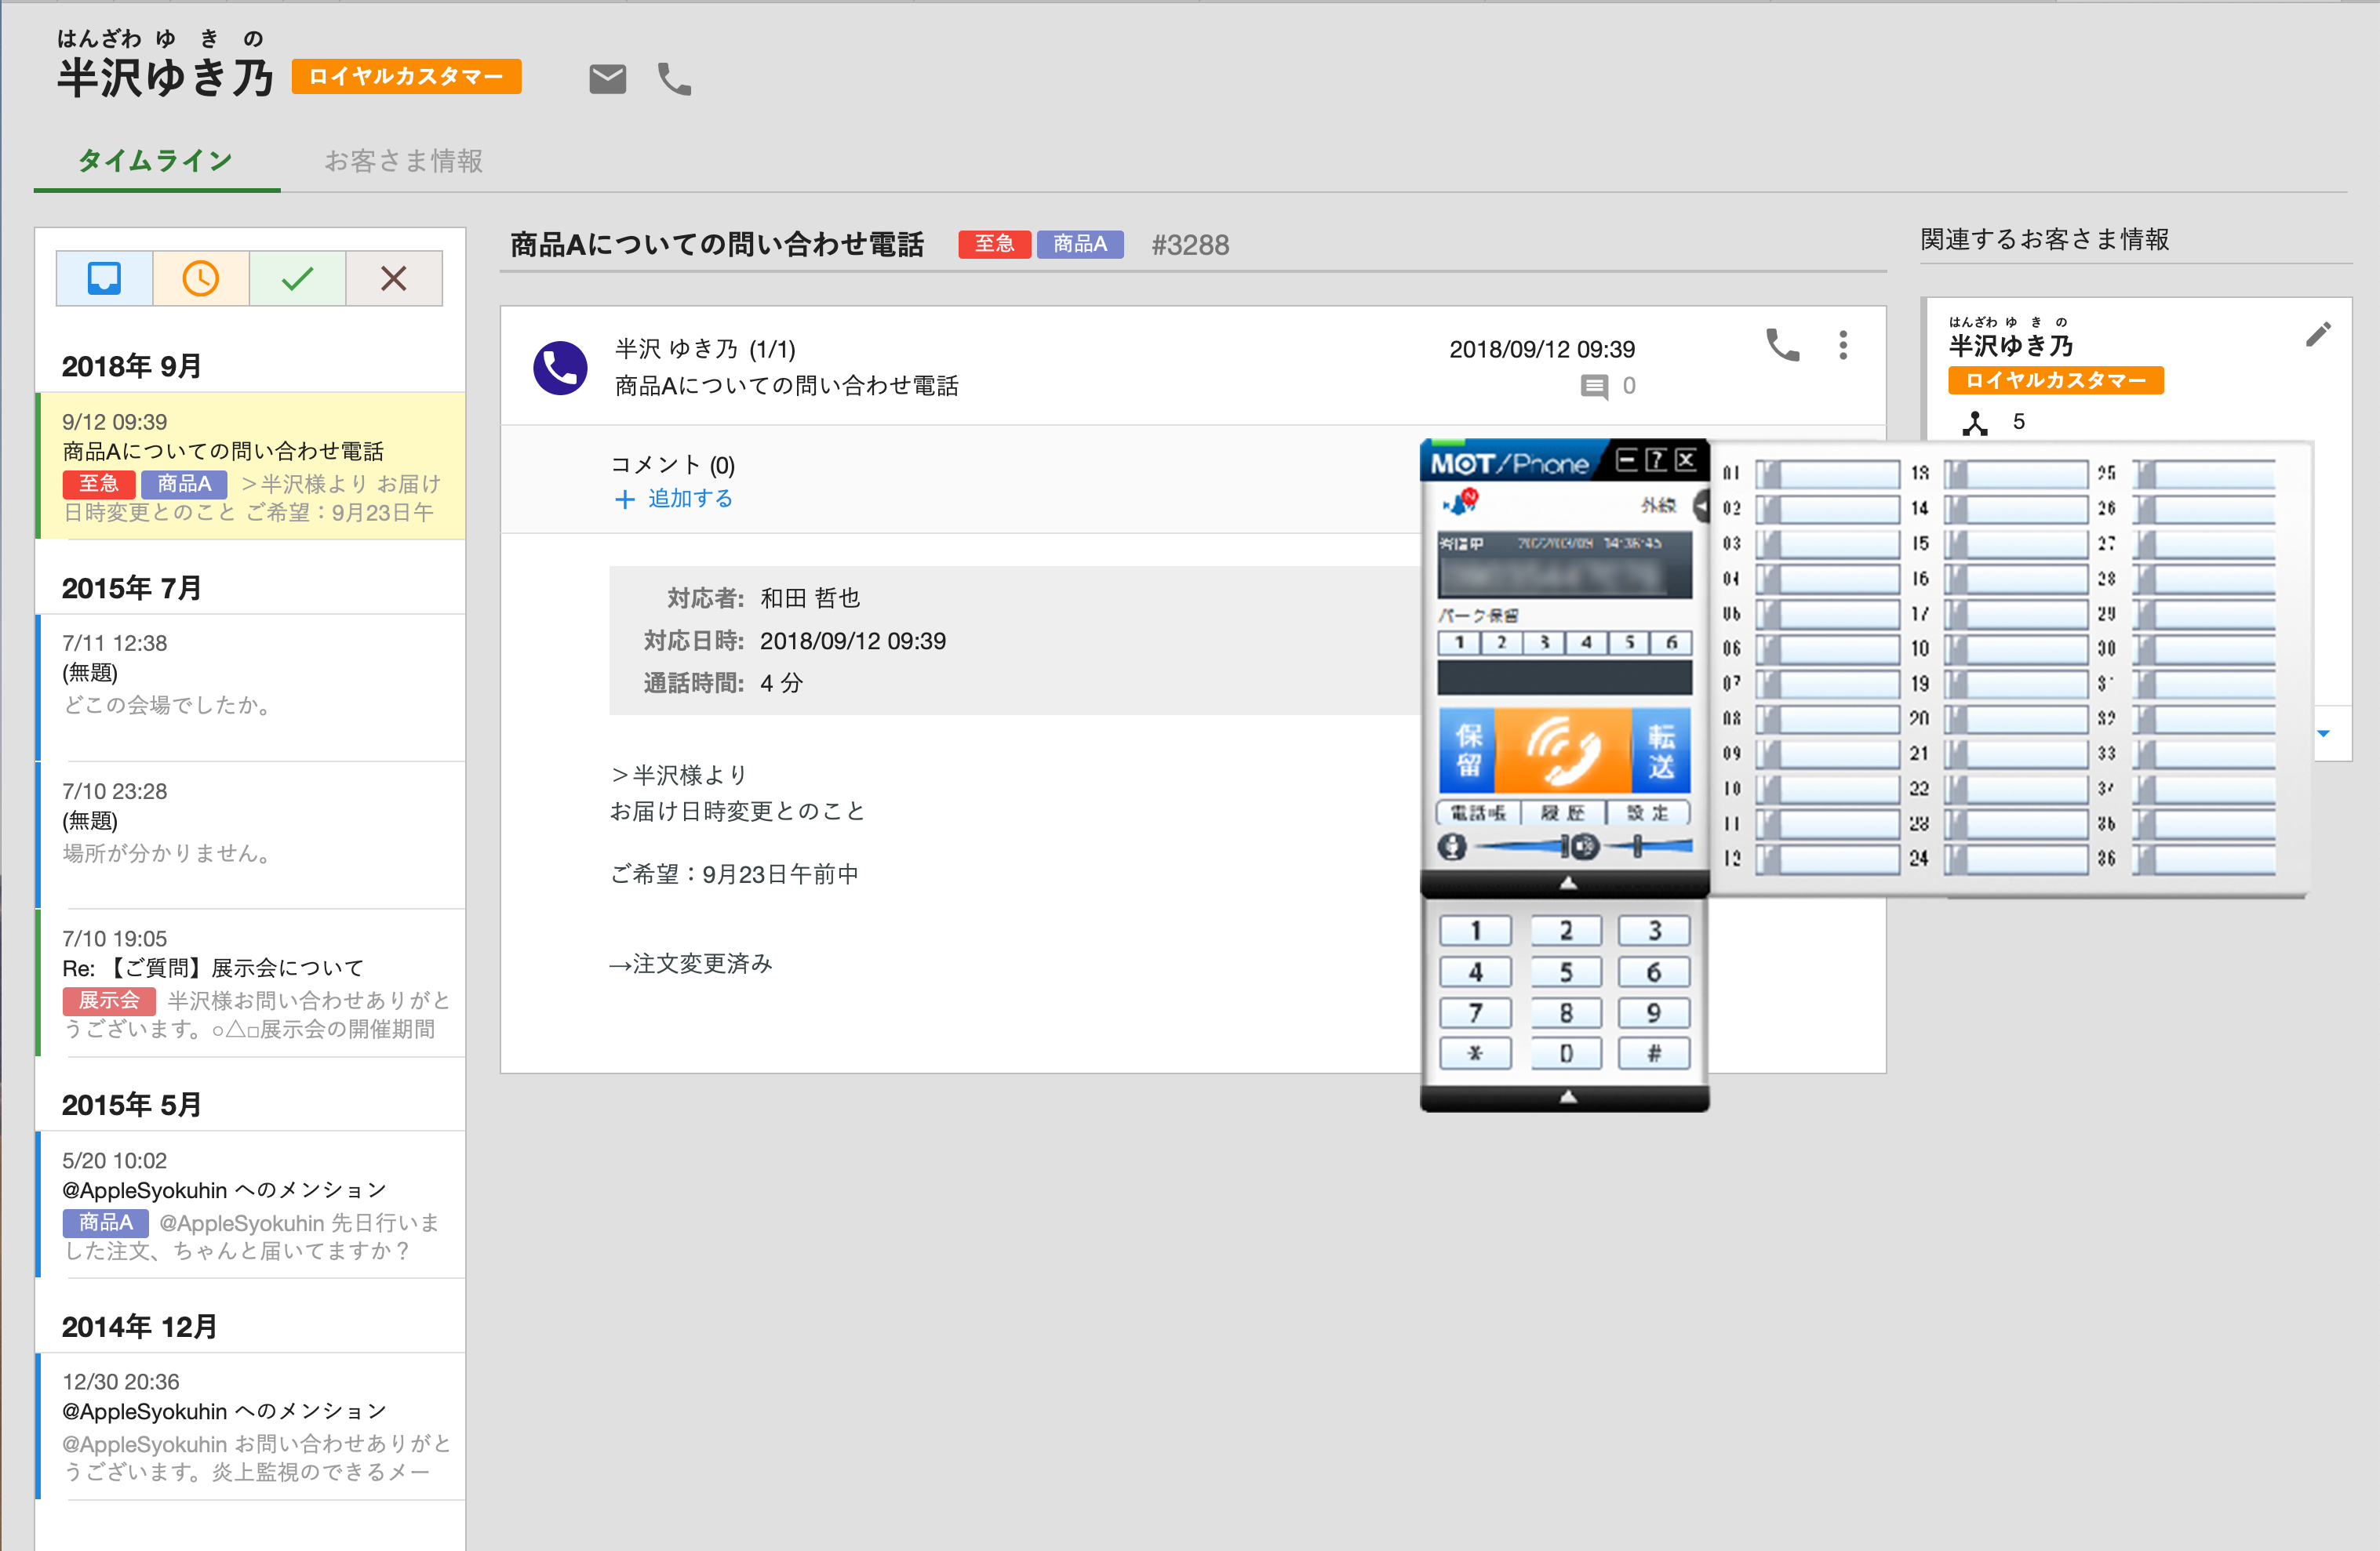The image size is (2380, 1551).
Task: Switch to the お客さま情報 tab
Action: [x=402, y=161]
